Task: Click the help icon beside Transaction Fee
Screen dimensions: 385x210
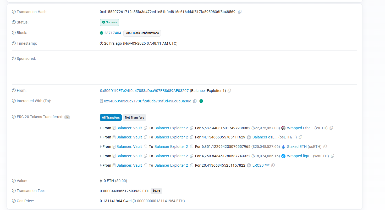Action: click(14, 191)
